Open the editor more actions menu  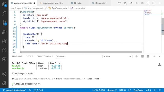[x=159, y=3]
